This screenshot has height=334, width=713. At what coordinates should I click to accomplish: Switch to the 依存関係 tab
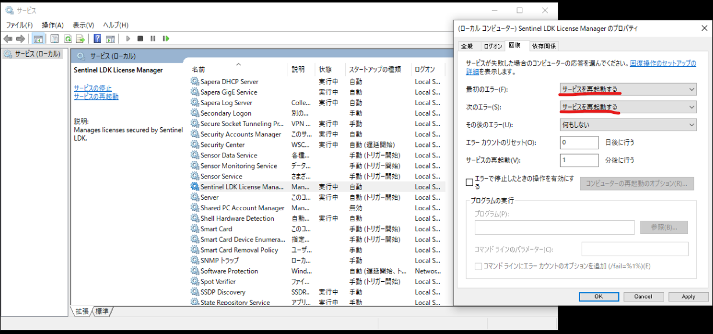(543, 46)
